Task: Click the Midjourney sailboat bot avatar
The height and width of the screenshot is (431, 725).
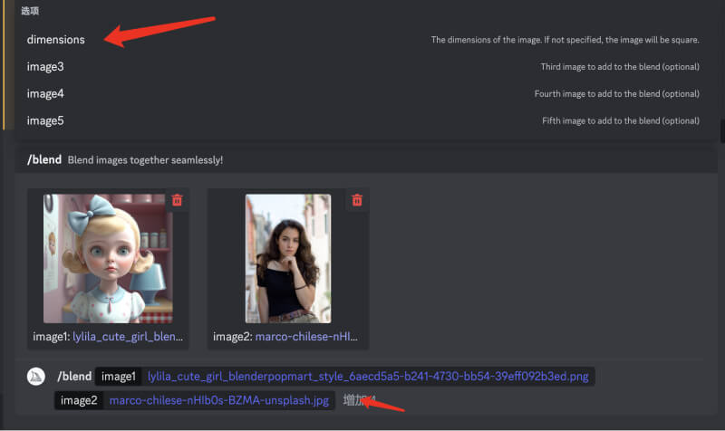Action: (x=37, y=377)
